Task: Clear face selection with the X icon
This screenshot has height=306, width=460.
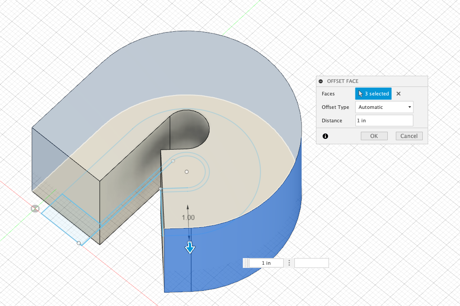Action: click(x=399, y=94)
